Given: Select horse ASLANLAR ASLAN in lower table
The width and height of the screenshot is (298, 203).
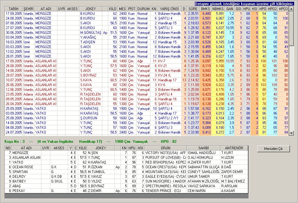Looking at the screenshot, I should pos(26,158).
